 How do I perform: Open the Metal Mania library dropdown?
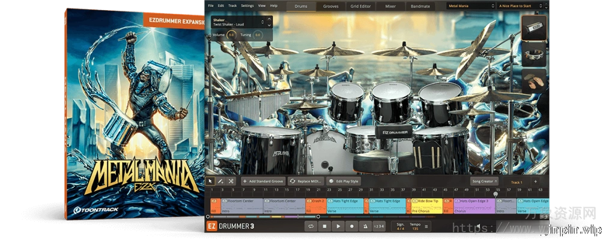coord(471,6)
